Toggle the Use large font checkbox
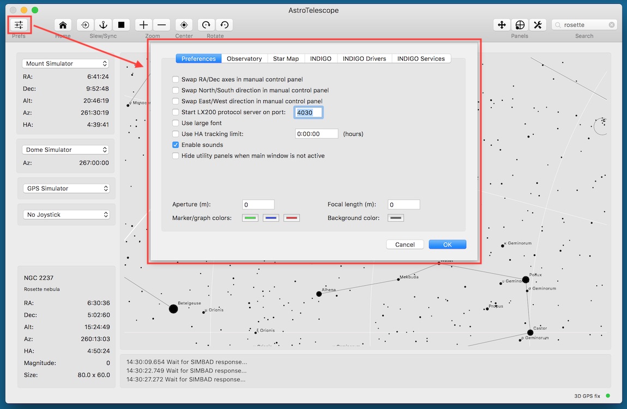 coord(176,123)
